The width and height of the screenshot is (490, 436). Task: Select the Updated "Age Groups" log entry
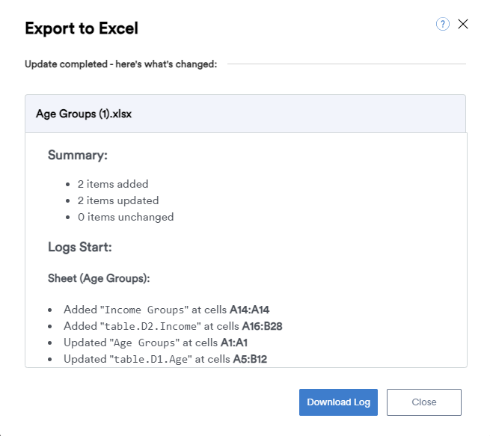coord(156,343)
